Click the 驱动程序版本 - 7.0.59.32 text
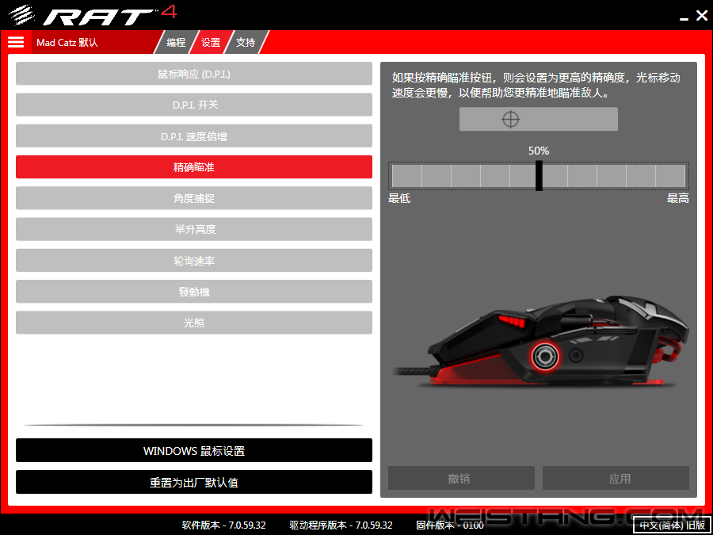 341,525
